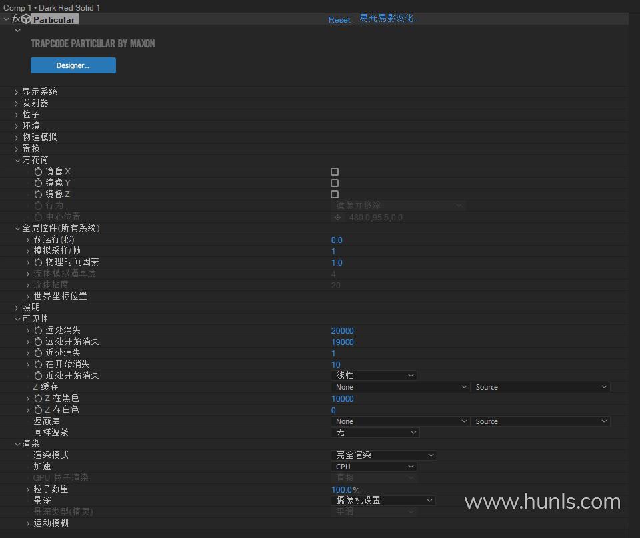Click the 粒子数量 value 100.0

click(341, 490)
